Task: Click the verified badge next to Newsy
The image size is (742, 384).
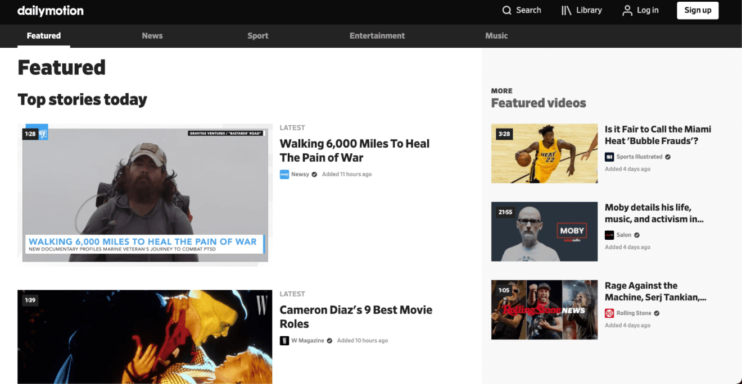Action: (x=315, y=174)
